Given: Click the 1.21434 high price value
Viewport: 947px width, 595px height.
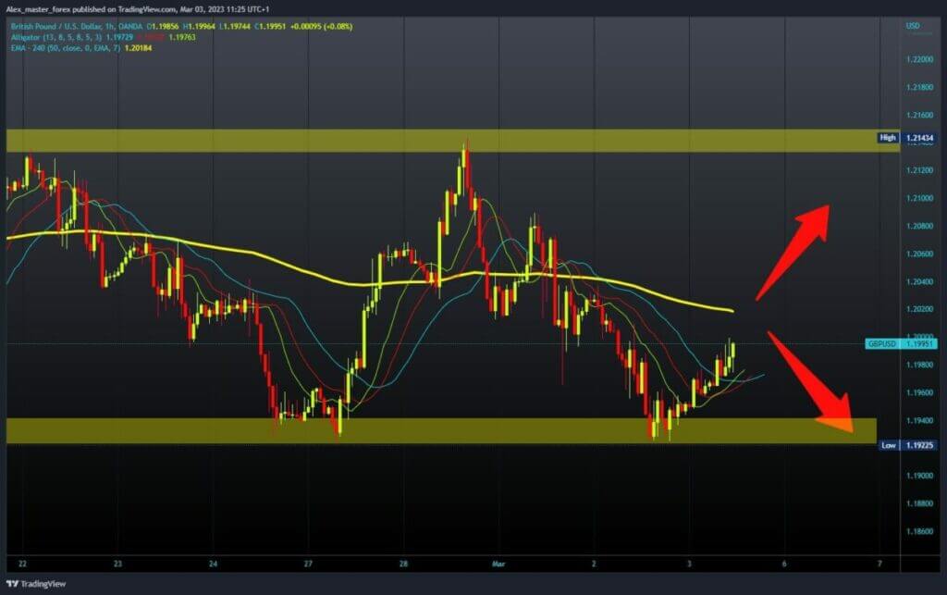Looking at the screenshot, I should pos(922,138).
